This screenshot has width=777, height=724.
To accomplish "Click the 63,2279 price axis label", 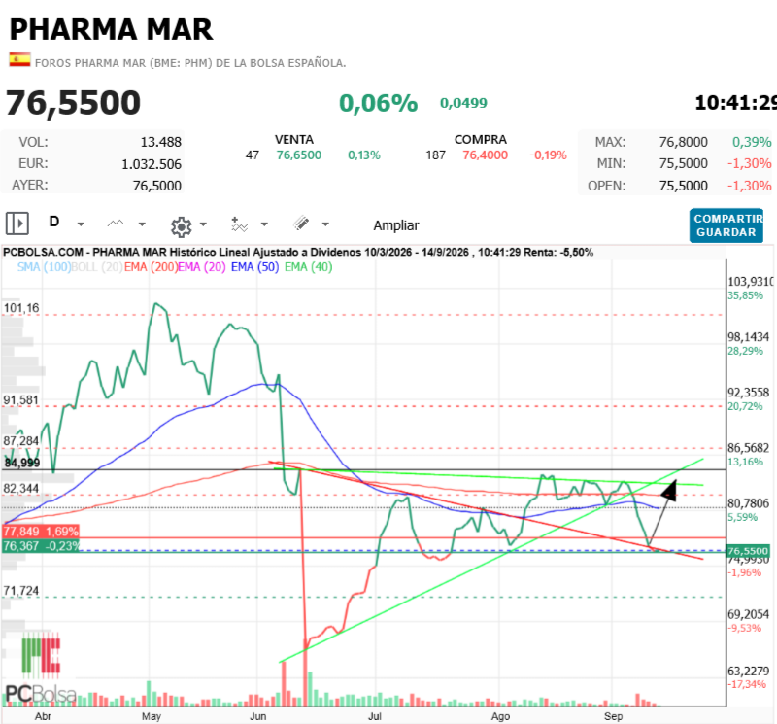I will click(x=748, y=671).
